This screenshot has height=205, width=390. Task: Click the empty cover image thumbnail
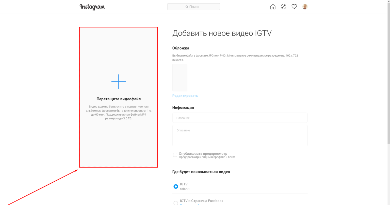pyautogui.click(x=180, y=77)
